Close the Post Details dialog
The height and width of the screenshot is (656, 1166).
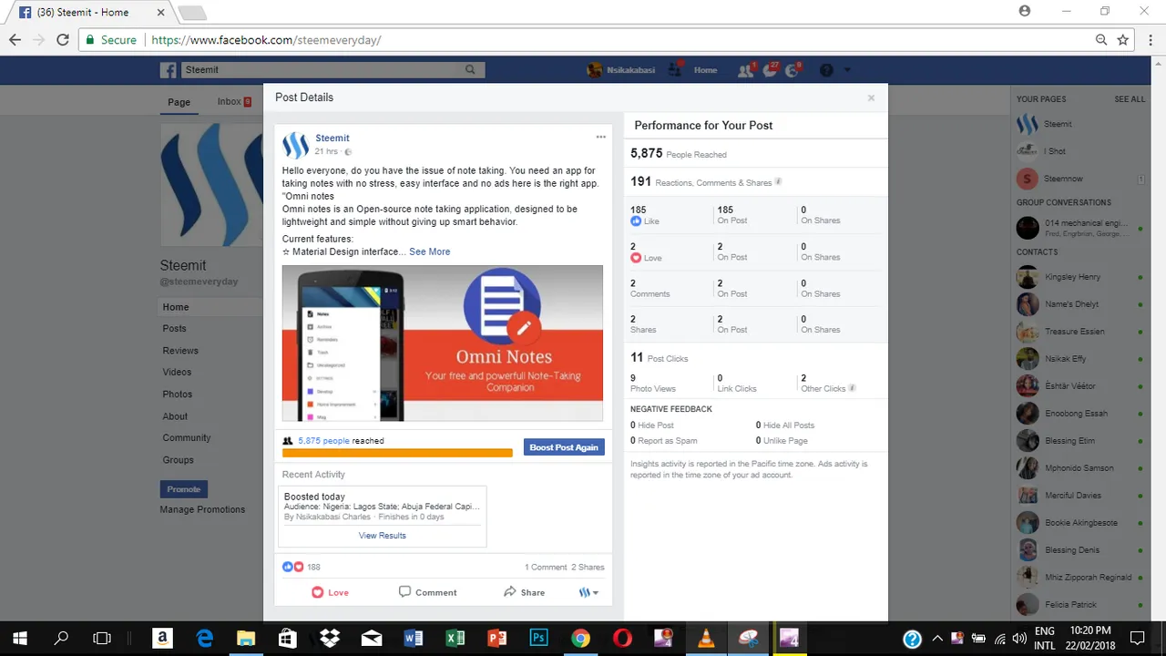(x=871, y=97)
